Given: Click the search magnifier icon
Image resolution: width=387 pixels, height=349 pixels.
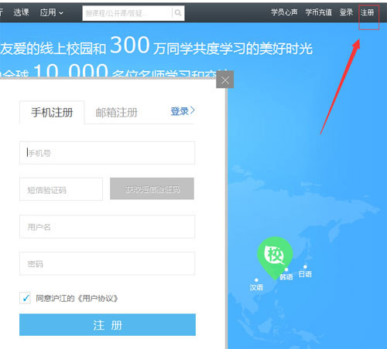Looking at the screenshot, I should tap(178, 12).
